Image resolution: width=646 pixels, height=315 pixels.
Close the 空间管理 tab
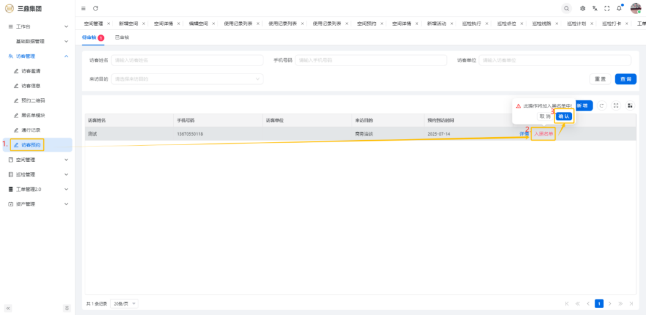point(109,23)
